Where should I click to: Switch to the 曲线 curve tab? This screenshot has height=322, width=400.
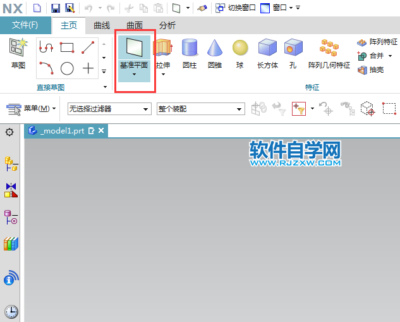pyautogui.click(x=102, y=25)
